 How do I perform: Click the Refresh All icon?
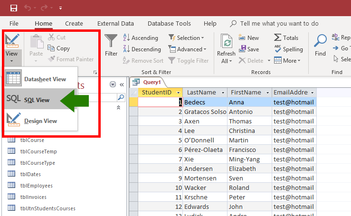pos(226,41)
